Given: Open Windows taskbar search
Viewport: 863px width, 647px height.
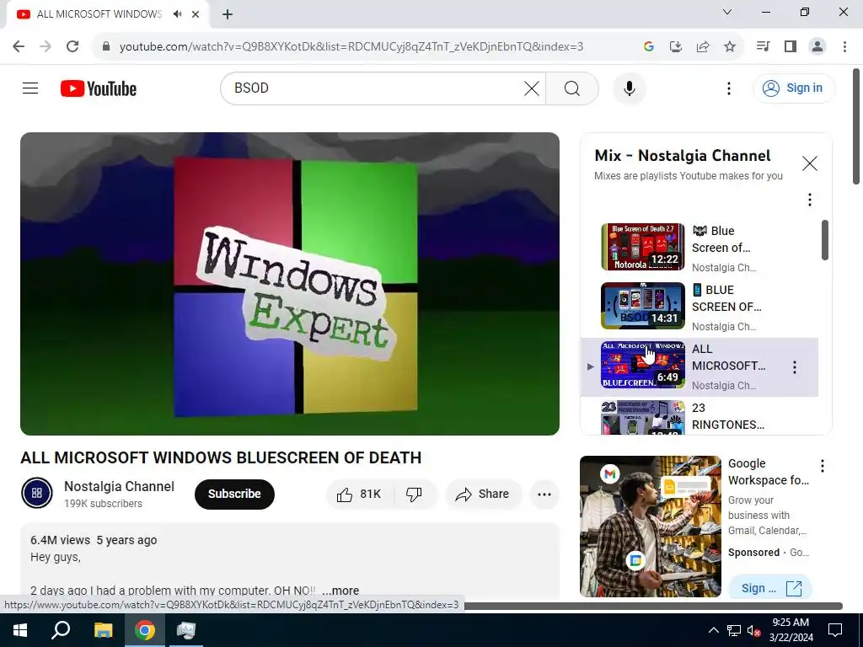Looking at the screenshot, I should click(x=61, y=630).
